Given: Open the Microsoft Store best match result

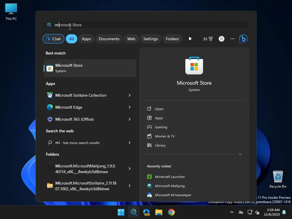Looking at the screenshot, I should coord(90,68).
